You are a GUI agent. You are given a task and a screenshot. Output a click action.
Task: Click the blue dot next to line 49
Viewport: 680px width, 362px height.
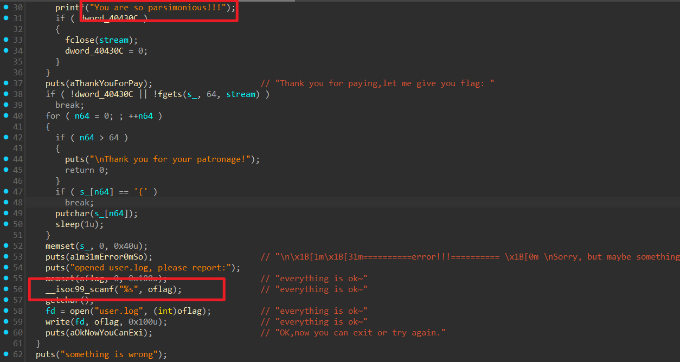pyautogui.click(x=5, y=214)
